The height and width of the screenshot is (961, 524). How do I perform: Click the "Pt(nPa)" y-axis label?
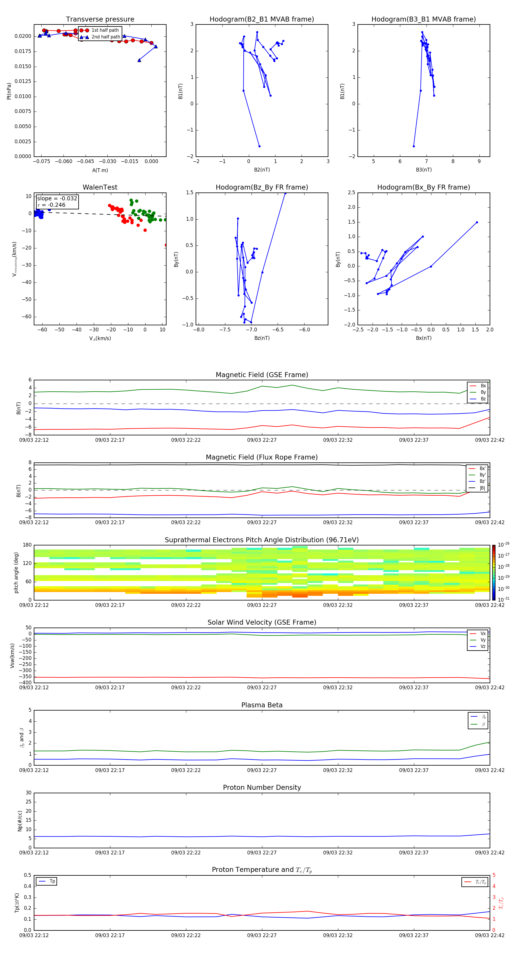9,91
